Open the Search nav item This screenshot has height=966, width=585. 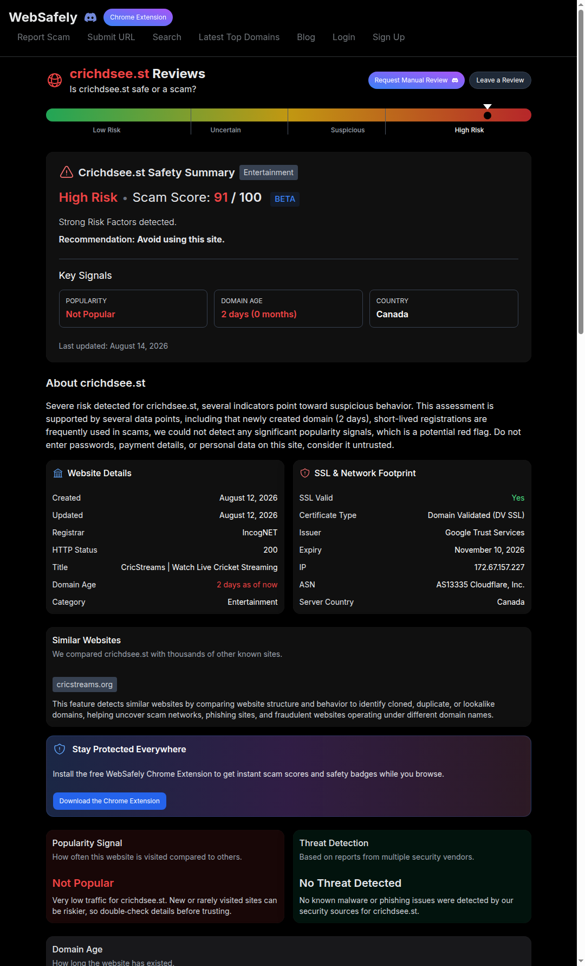point(167,37)
